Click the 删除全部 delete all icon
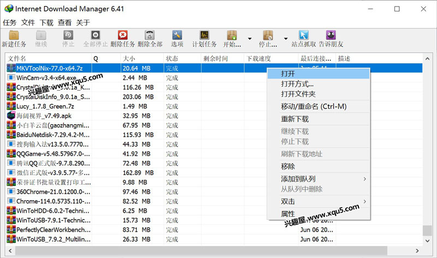The width and height of the screenshot is (437, 258). click(x=150, y=35)
